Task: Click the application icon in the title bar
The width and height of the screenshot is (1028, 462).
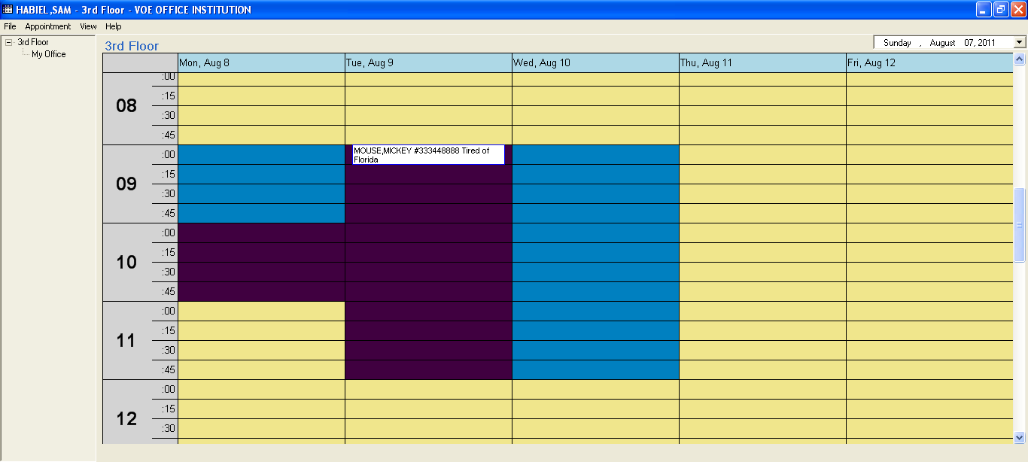Action: tap(8, 10)
